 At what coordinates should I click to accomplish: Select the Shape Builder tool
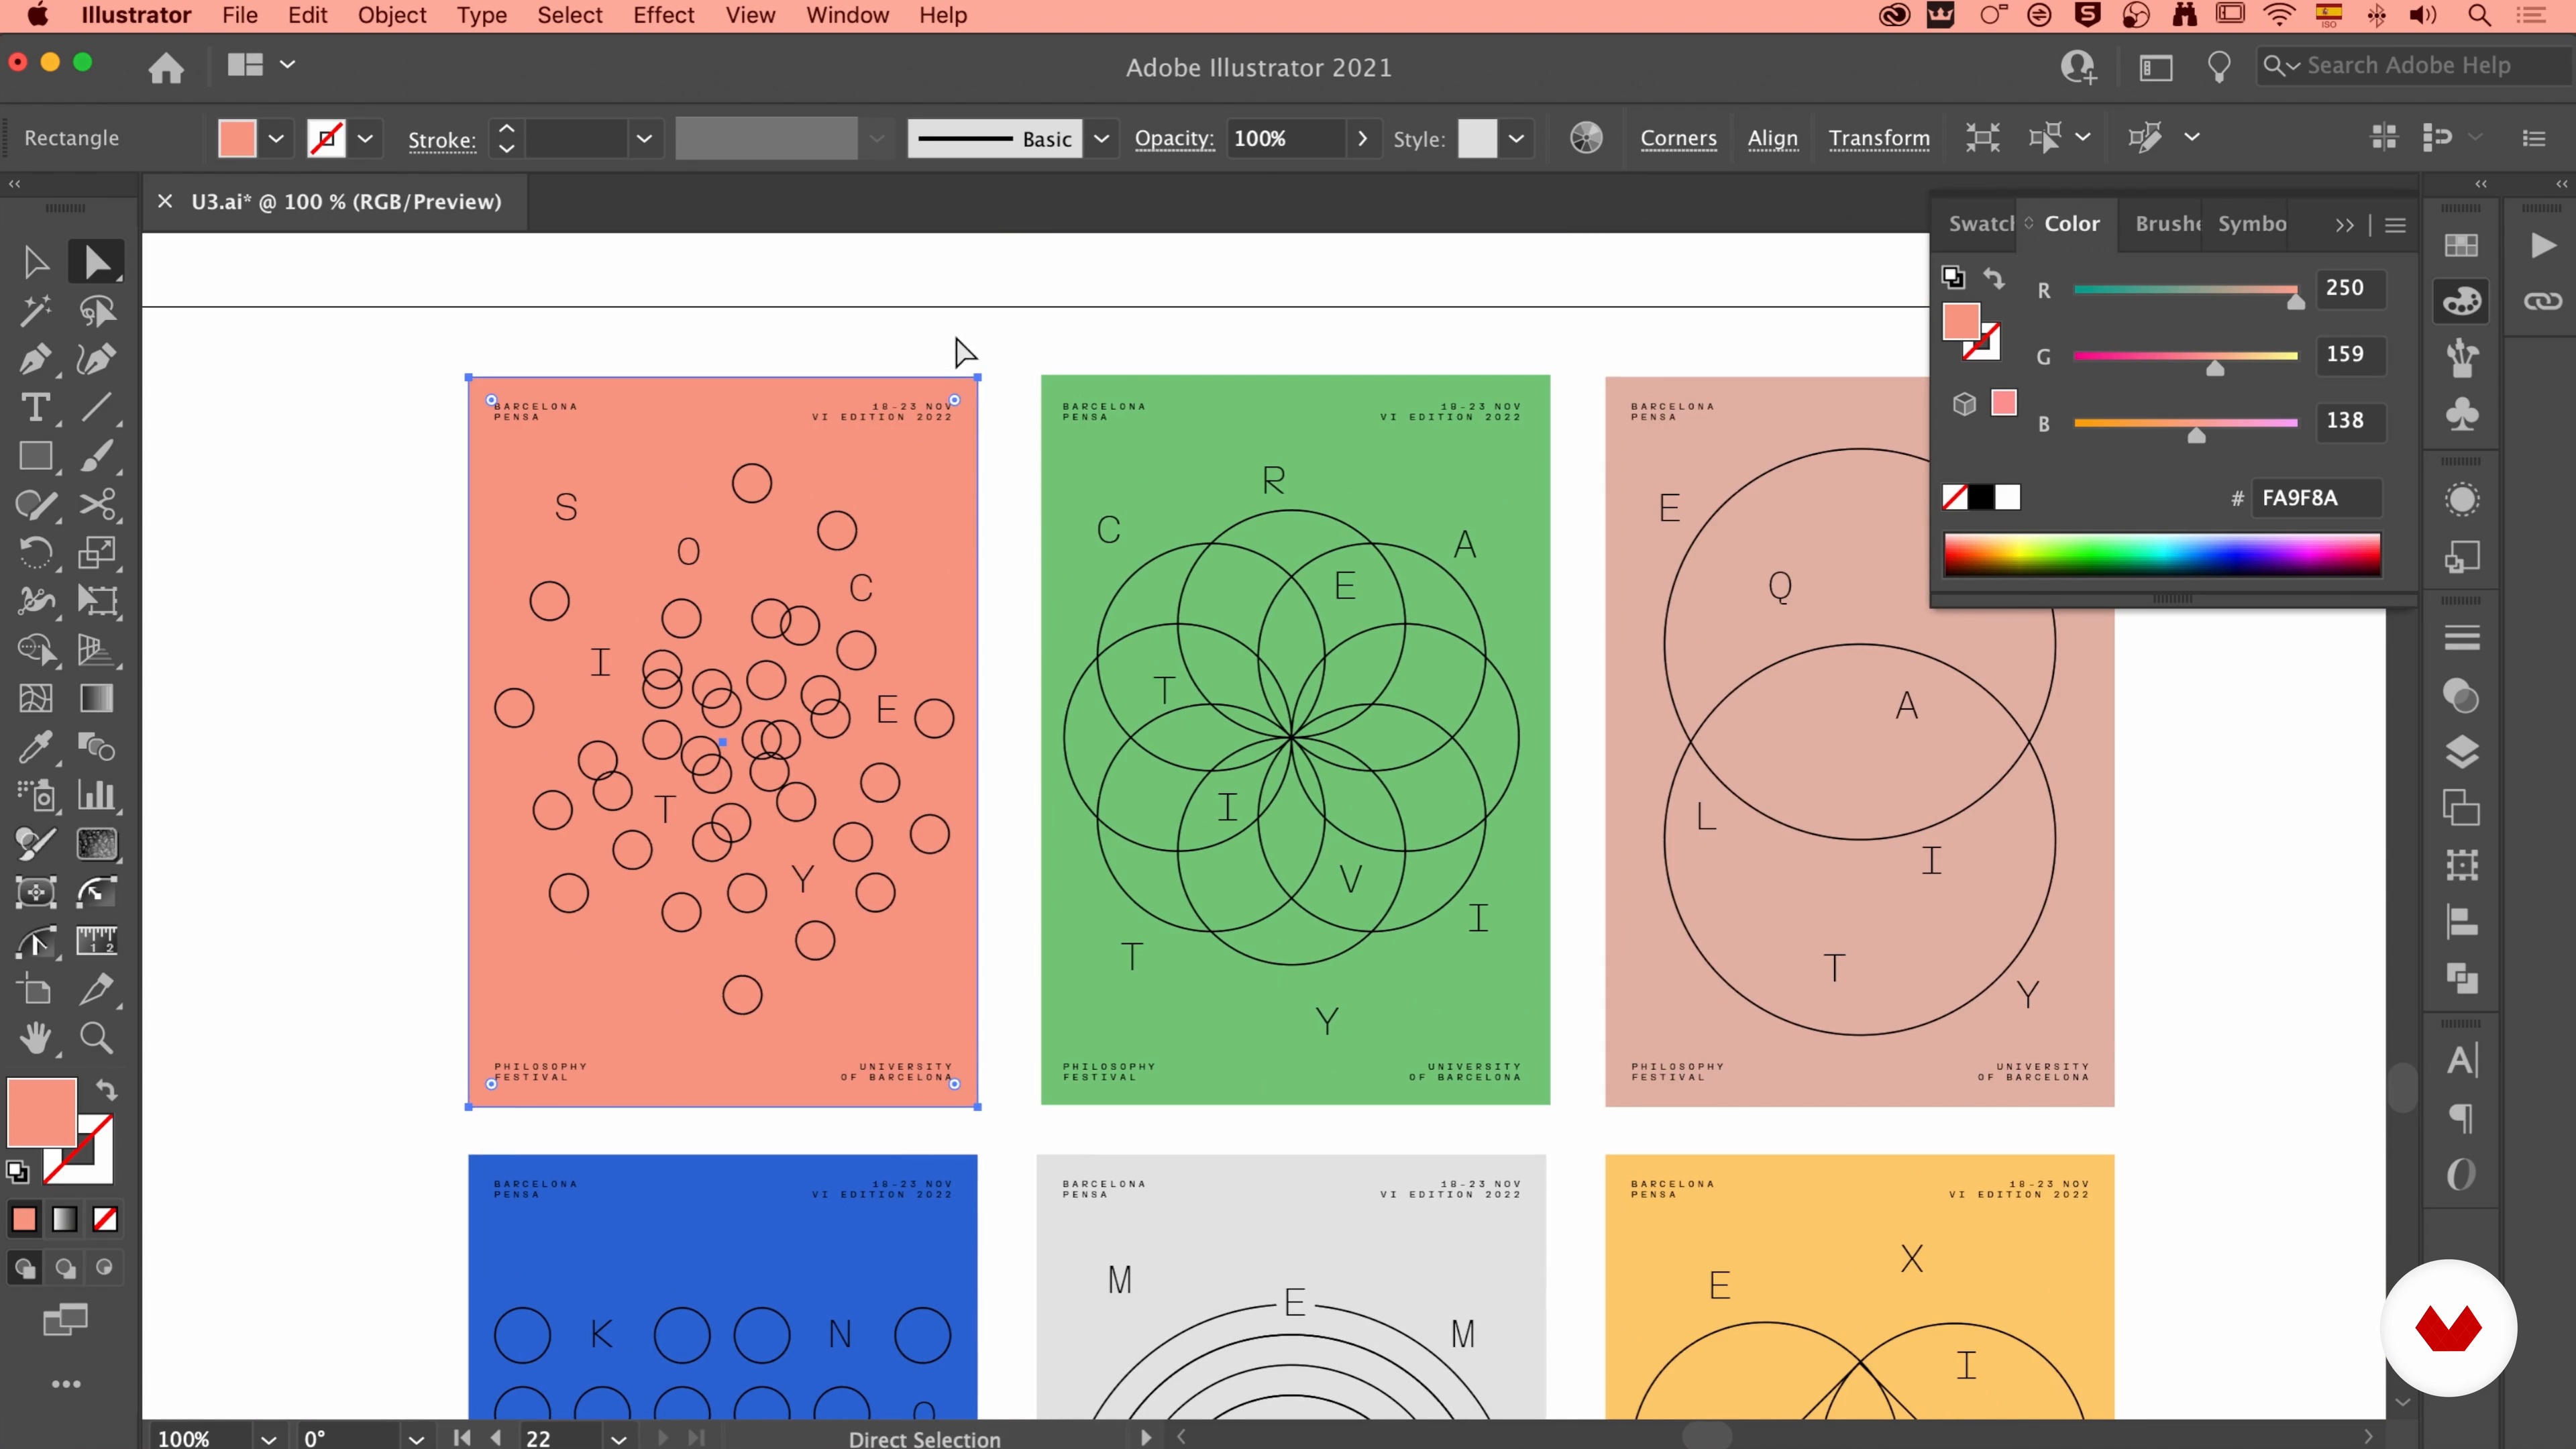36,651
